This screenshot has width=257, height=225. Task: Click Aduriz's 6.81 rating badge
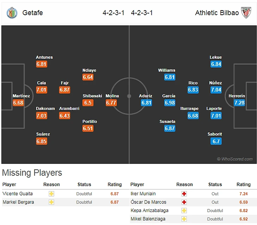tap(146, 103)
